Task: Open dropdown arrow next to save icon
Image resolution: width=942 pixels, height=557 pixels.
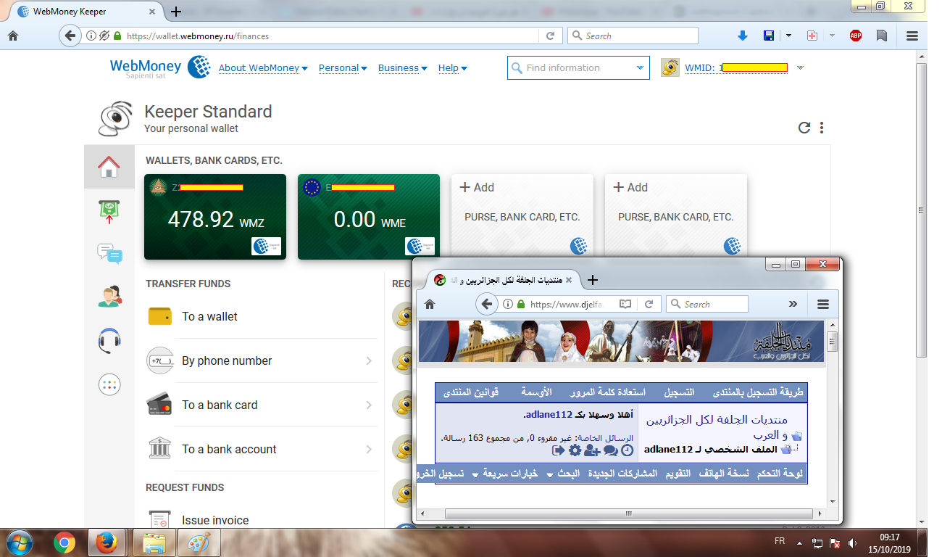Action: [788, 36]
